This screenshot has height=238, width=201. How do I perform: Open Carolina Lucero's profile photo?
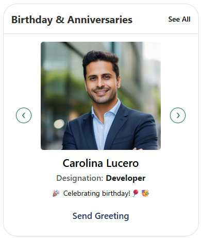click(100, 96)
